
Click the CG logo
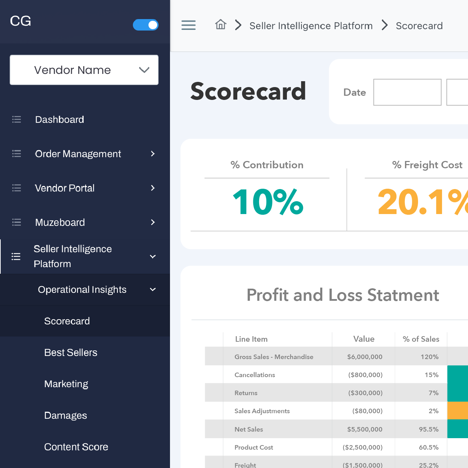tap(20, 21)
